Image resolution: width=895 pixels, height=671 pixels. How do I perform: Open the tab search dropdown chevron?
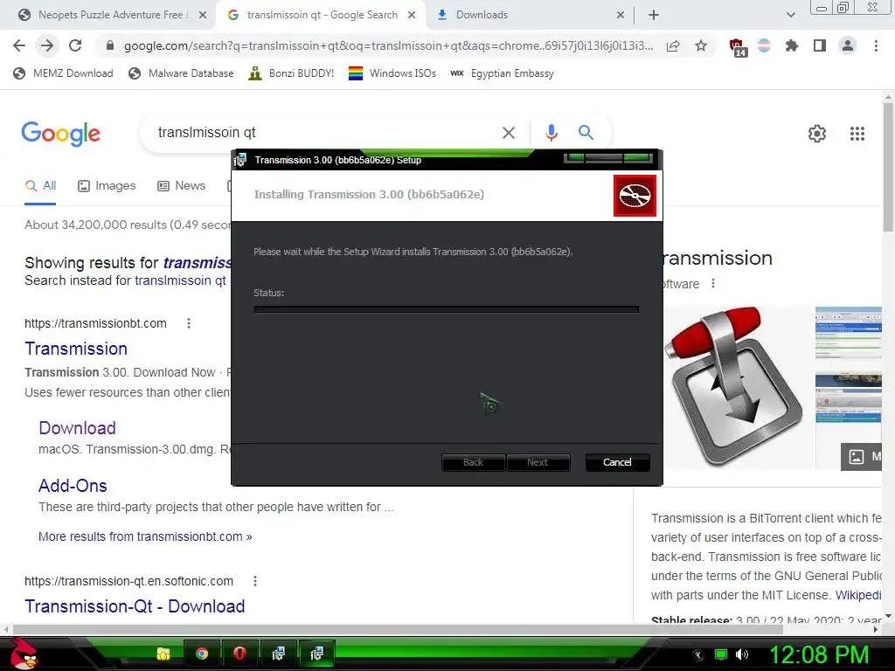tap(790, 15)
